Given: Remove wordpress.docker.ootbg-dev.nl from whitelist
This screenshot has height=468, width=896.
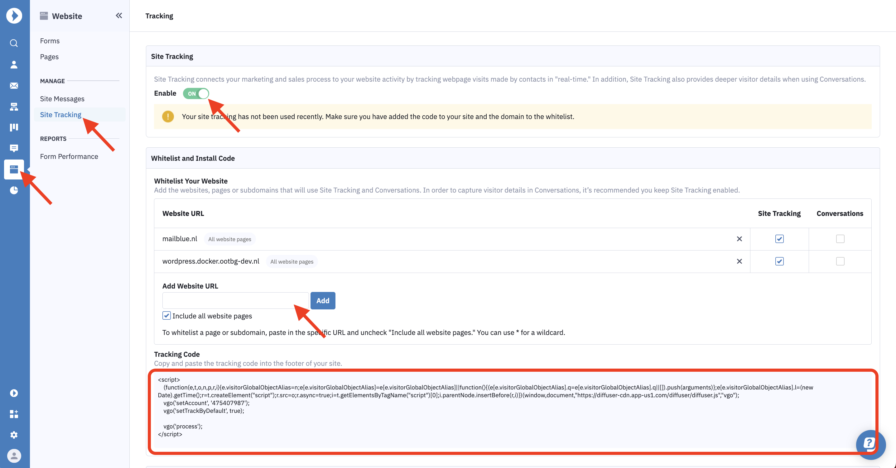Looking at the screenshot, I should tap(739, 261).
